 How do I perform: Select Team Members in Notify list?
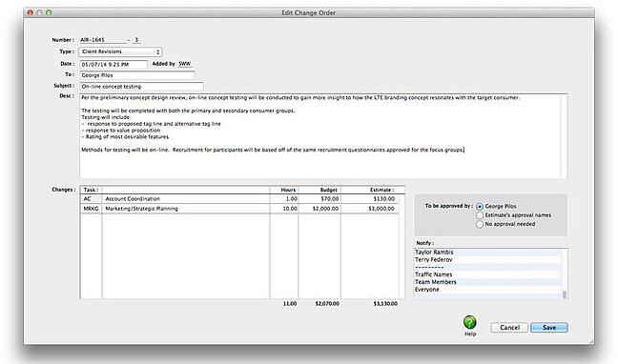click(x=487, y=282)
